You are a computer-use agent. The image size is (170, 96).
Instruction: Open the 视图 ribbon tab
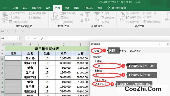click(x=76, y=8)
